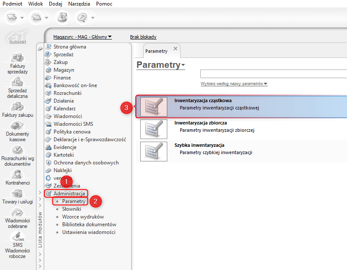Click the Brak blokady link

[143, 37]
